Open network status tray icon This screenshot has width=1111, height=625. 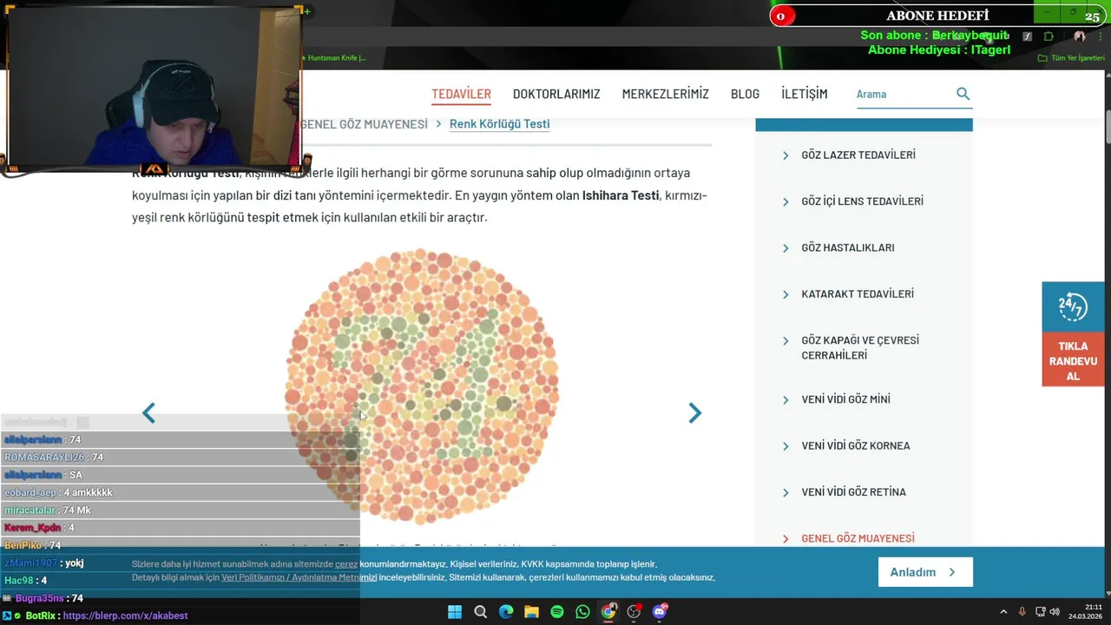tap(1040, 612)
